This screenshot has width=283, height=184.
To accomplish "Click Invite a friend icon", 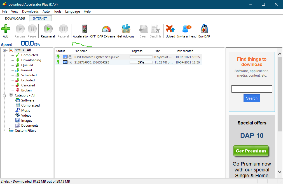I will (187, 29).
